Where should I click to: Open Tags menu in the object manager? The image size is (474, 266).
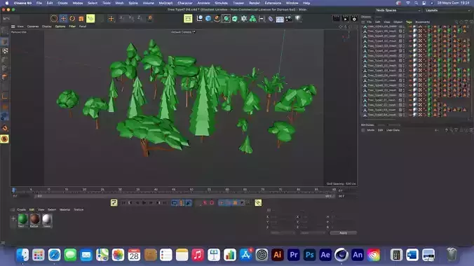tap(409, 22)
